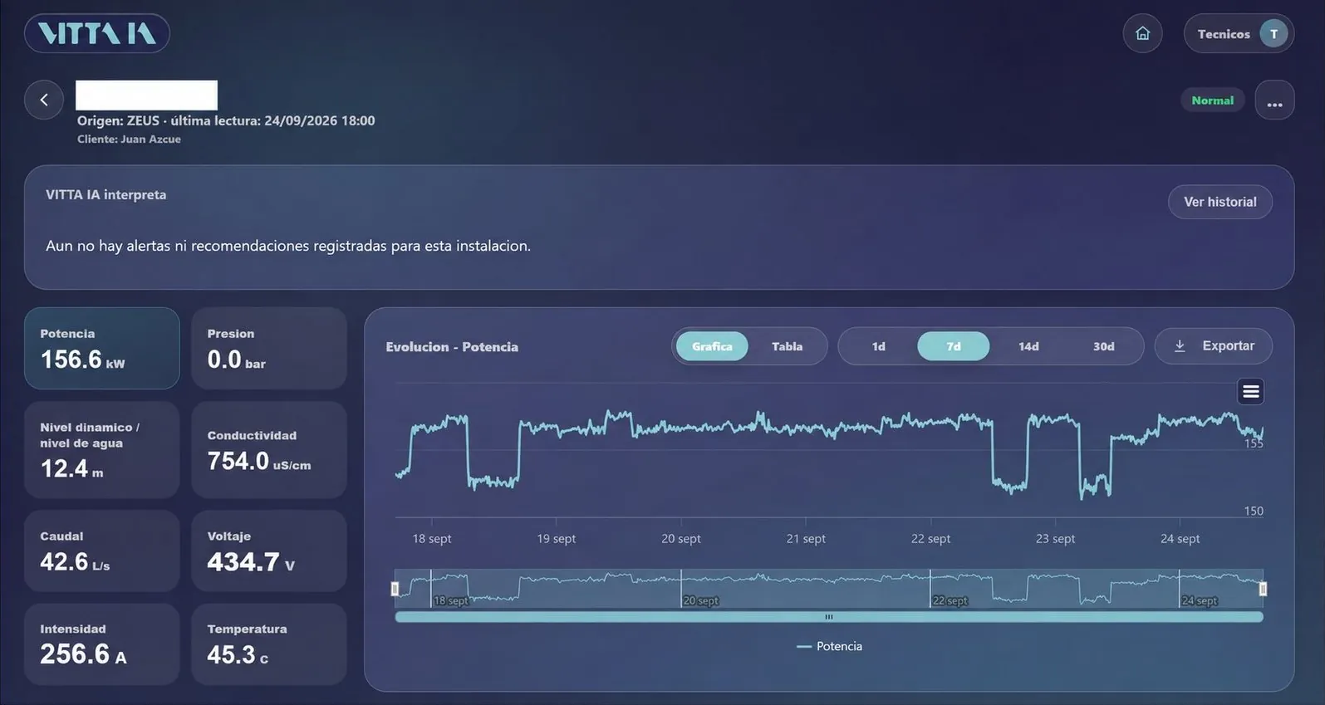The width and height of the screenshot is (1325, 705).
Task: Click the Ver historial button
Action: (x=1219, y=202)
